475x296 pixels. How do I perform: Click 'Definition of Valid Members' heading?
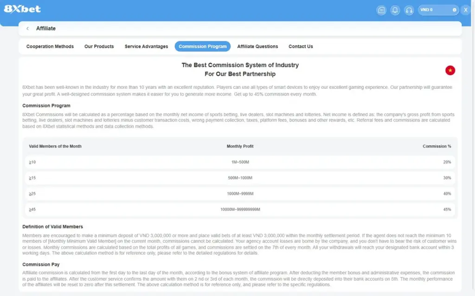tap(53, 227)
